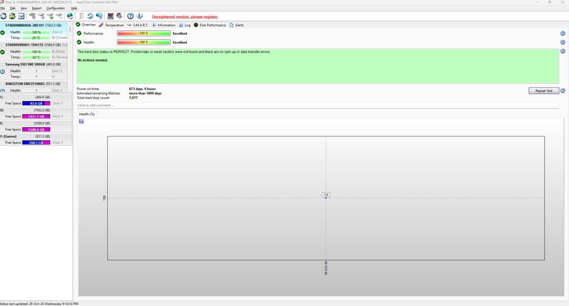Click the 25 °C temperature bar of first disk
Image resolution: width=569 pixels, height=306 pixels.
36,37
